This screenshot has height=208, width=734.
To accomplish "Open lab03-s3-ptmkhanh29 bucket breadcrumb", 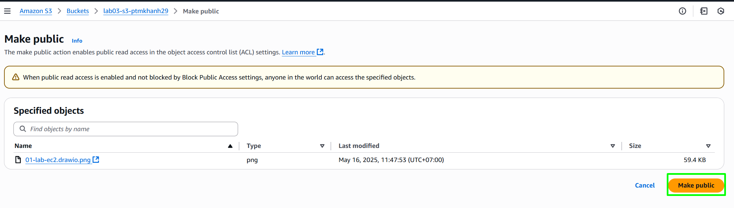I will point(136,11).
